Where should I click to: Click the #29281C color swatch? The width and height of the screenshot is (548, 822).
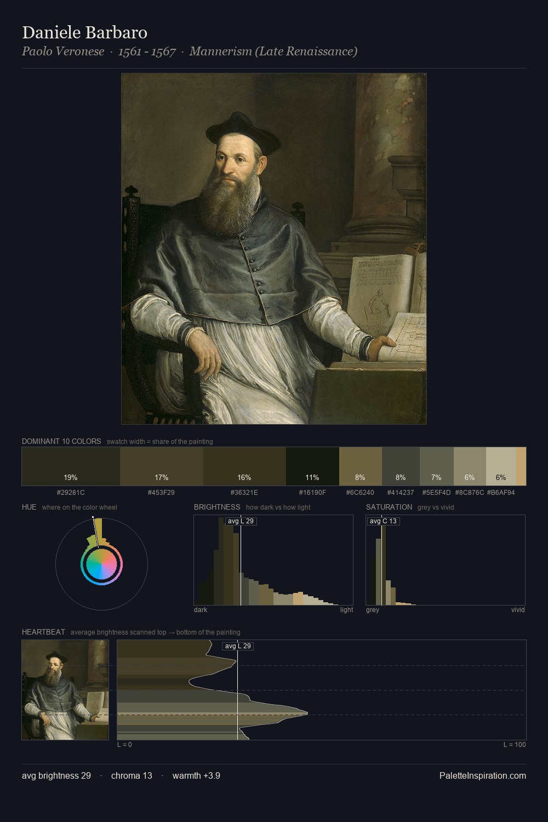[x=71, y=466]
